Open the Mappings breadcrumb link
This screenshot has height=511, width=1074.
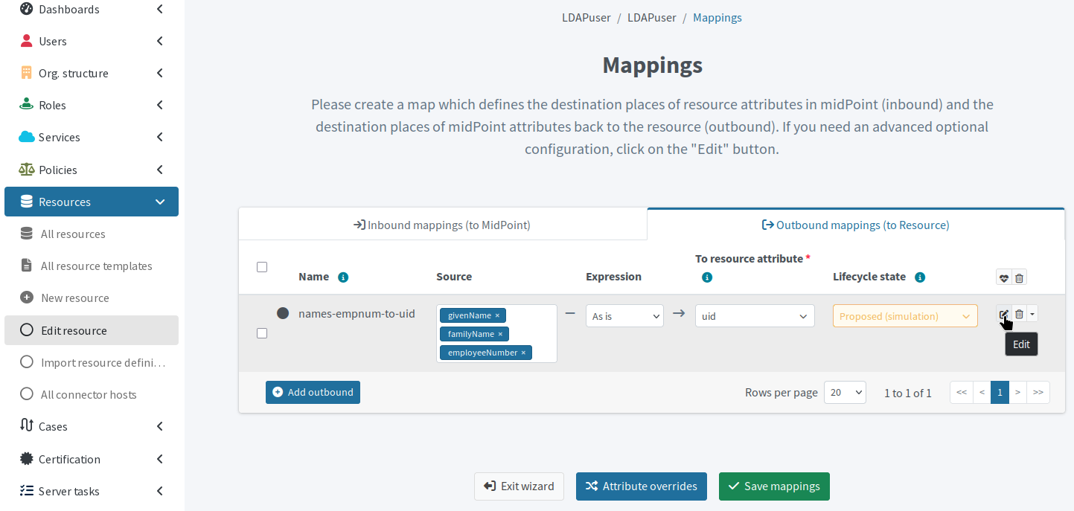point(717,17)
